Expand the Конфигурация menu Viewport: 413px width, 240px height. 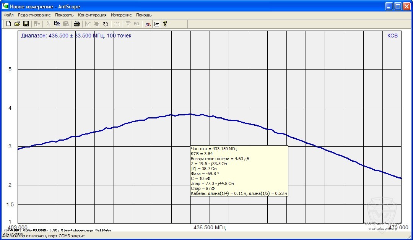point(92,15)
